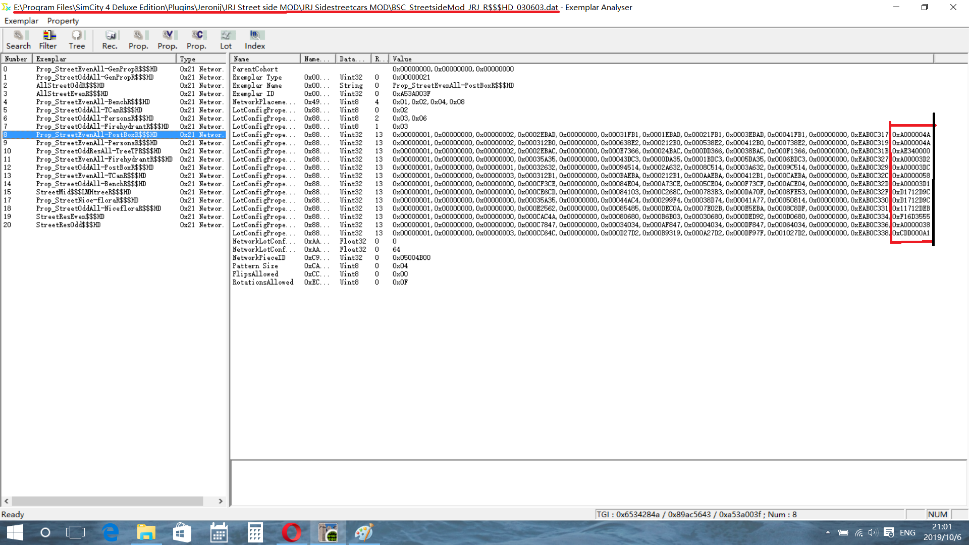969x545 pixels.
Task: Open the Index tool
Action: click(x=255, y=40)
